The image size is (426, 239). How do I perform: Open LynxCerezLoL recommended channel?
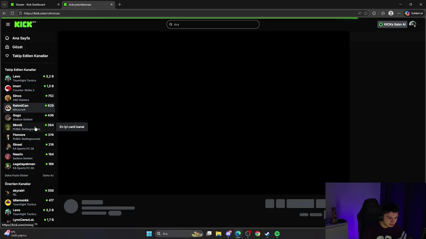[x=29, y=221]
